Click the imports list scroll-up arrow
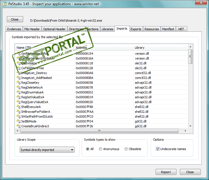 point(190,47)
